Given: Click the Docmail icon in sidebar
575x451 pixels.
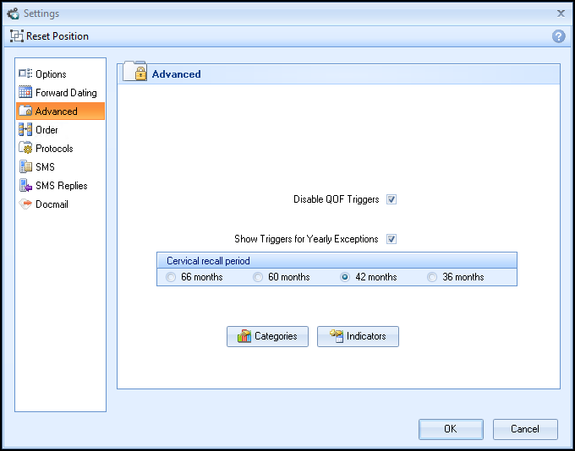Looking at the screenshot, I should [x=25, y=204].
